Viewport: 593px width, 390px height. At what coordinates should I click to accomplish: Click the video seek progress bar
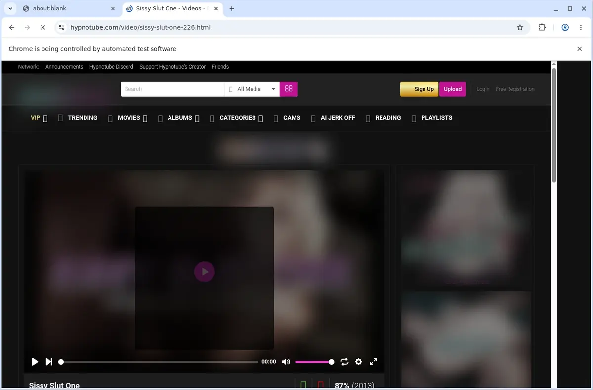[159, 362]
